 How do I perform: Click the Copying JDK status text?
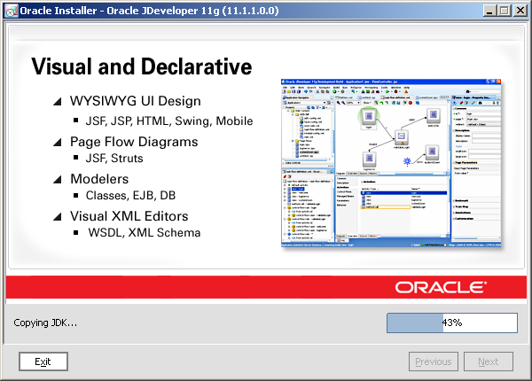click(x=45, y=323)
